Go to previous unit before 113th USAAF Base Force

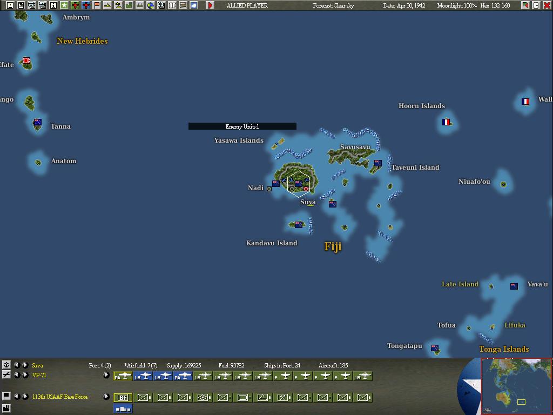(x=17, y=396)
